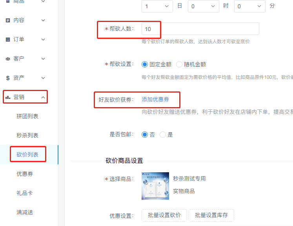The height and width of the screenshot is (226, 293).
Task: Click 批量设置砍价 button
Action: pos(164,215)
